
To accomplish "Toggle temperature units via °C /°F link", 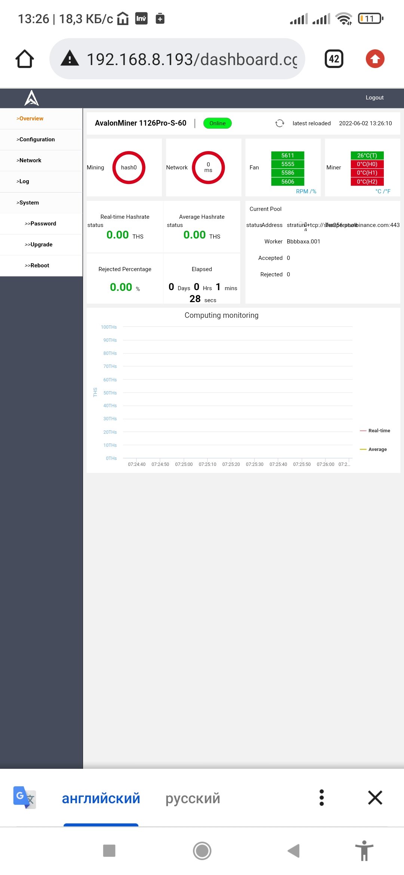I will pyautogui.click(x=383, y=191).
